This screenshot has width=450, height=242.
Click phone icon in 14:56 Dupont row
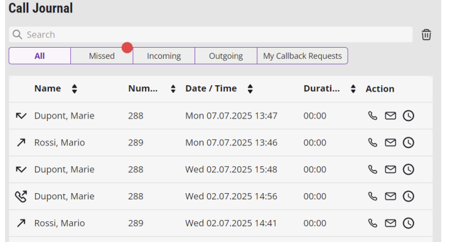(x=373, y=196)
